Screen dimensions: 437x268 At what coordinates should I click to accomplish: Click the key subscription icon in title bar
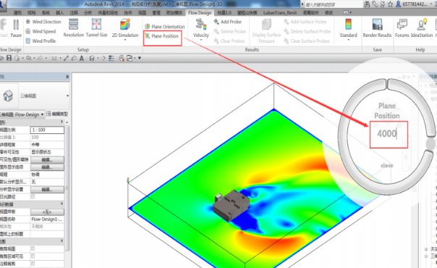tap(375, 4)
